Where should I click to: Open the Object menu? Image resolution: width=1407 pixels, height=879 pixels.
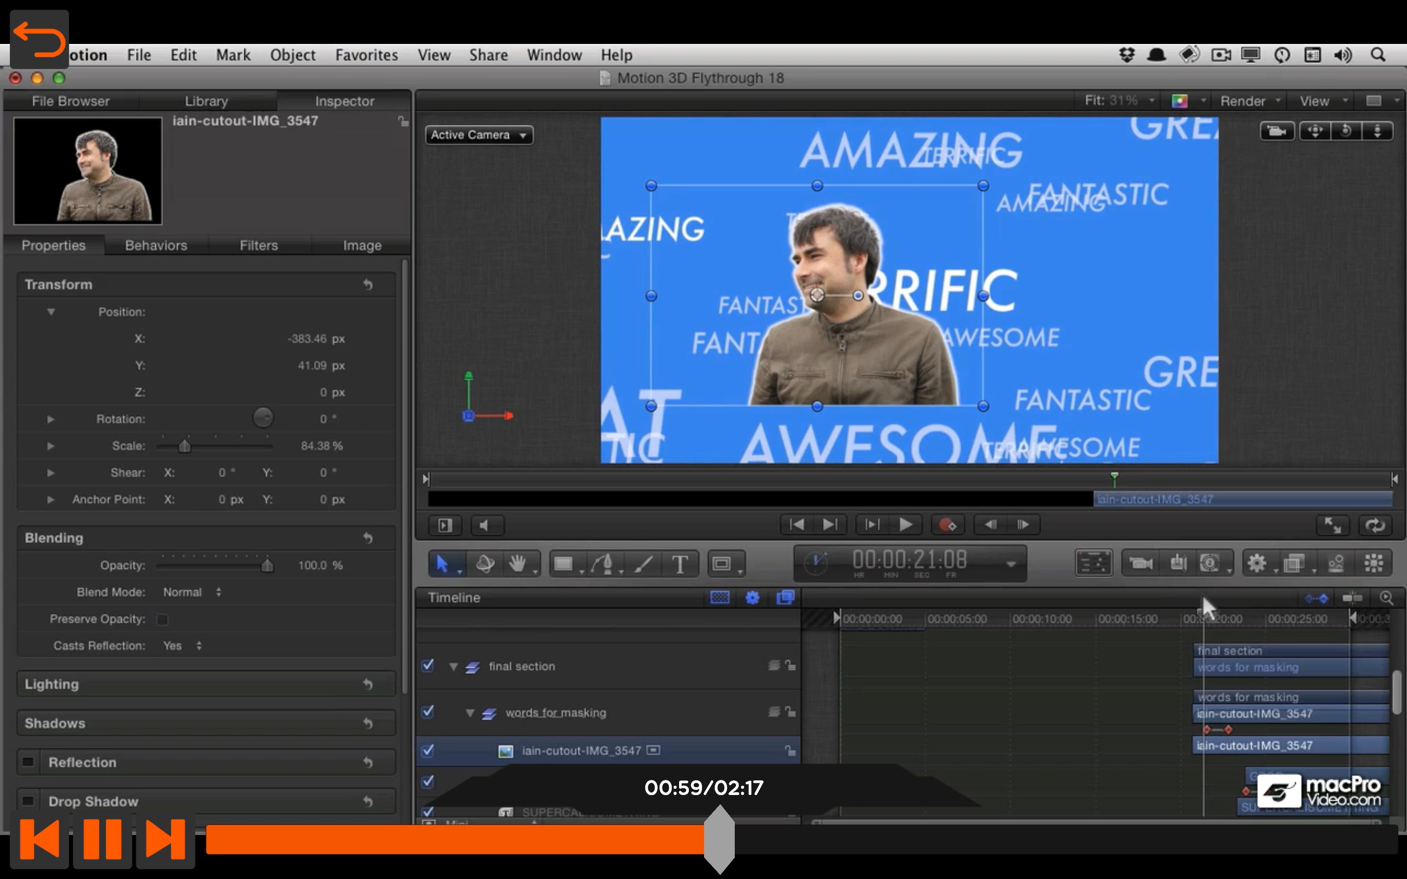293,55
